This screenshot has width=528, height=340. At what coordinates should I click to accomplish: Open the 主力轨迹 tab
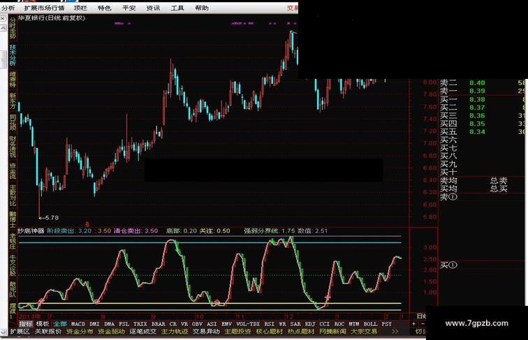175,332
